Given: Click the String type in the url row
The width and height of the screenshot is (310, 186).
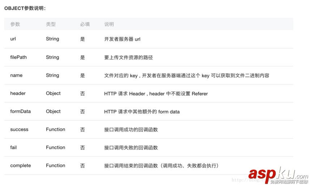Looking at the screenshot, I should [x=52, y=39].
